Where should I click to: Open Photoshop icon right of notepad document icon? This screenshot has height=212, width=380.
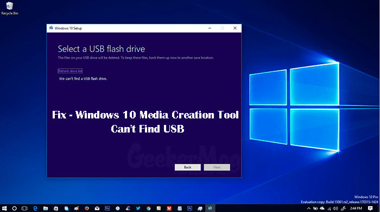(x=190, y=208)
